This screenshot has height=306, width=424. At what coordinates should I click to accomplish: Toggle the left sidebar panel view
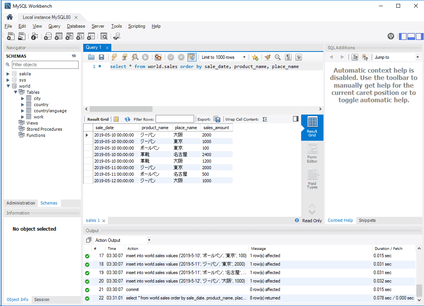point(403,36)
